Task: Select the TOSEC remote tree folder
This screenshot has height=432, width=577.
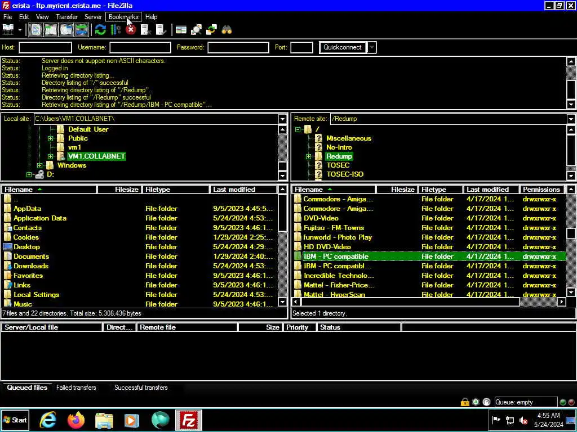Action: (338, 165)
